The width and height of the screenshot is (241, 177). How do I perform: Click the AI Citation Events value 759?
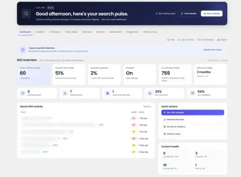point(166,73)
